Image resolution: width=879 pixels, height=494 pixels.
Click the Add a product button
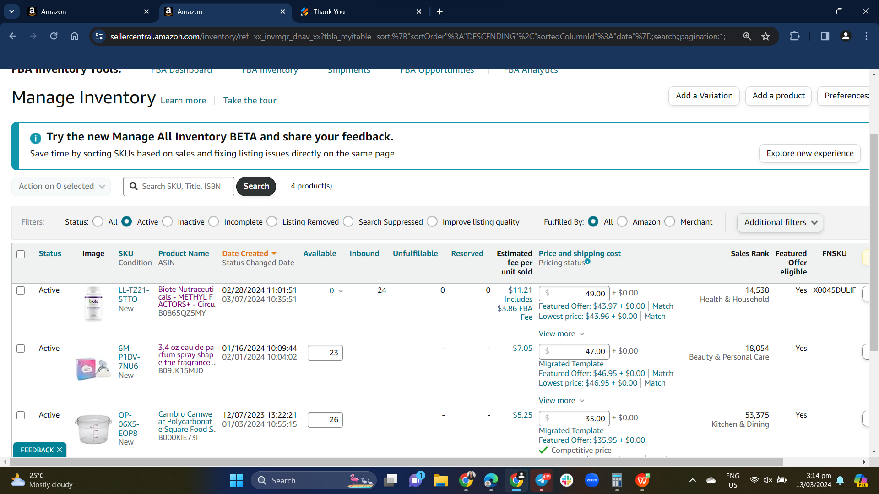tap(778, 96)
